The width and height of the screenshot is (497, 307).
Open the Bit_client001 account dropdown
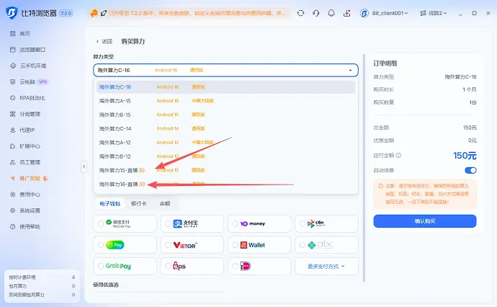(384, 13)
